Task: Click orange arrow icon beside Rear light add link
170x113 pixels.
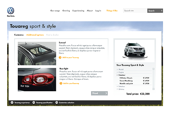Action: [61, 83]
